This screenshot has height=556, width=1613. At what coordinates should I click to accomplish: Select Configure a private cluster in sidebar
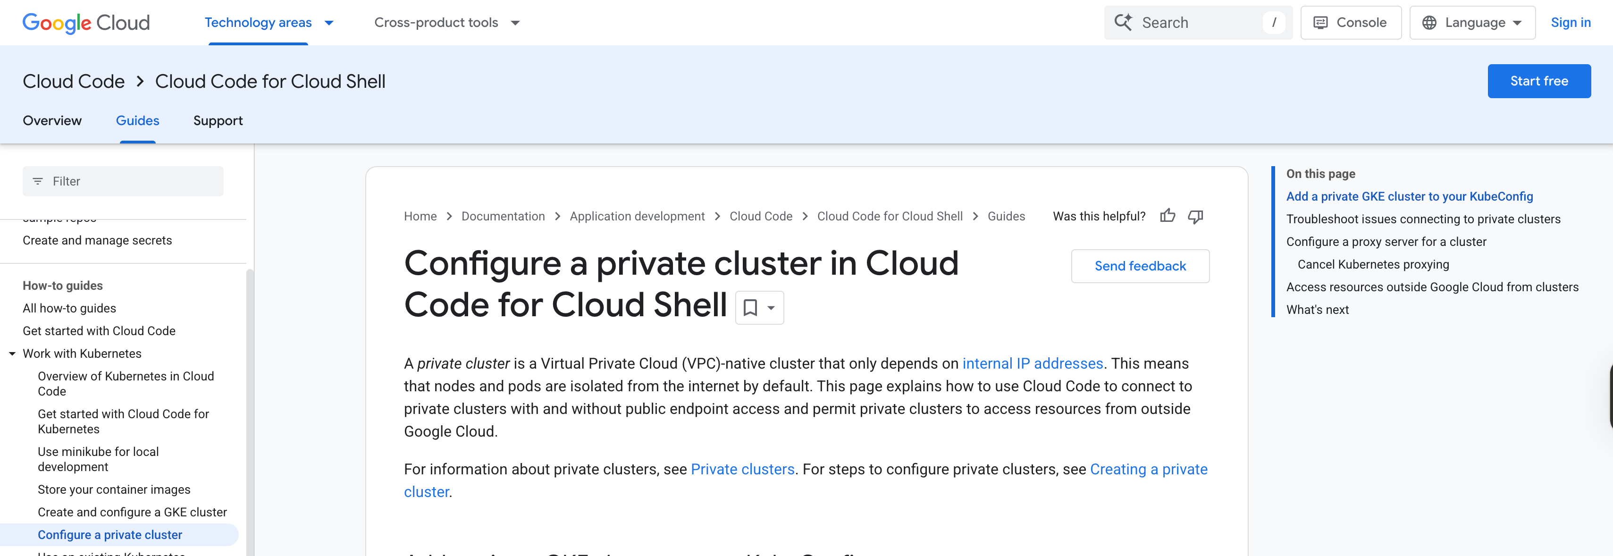click(x=109, y=535)
